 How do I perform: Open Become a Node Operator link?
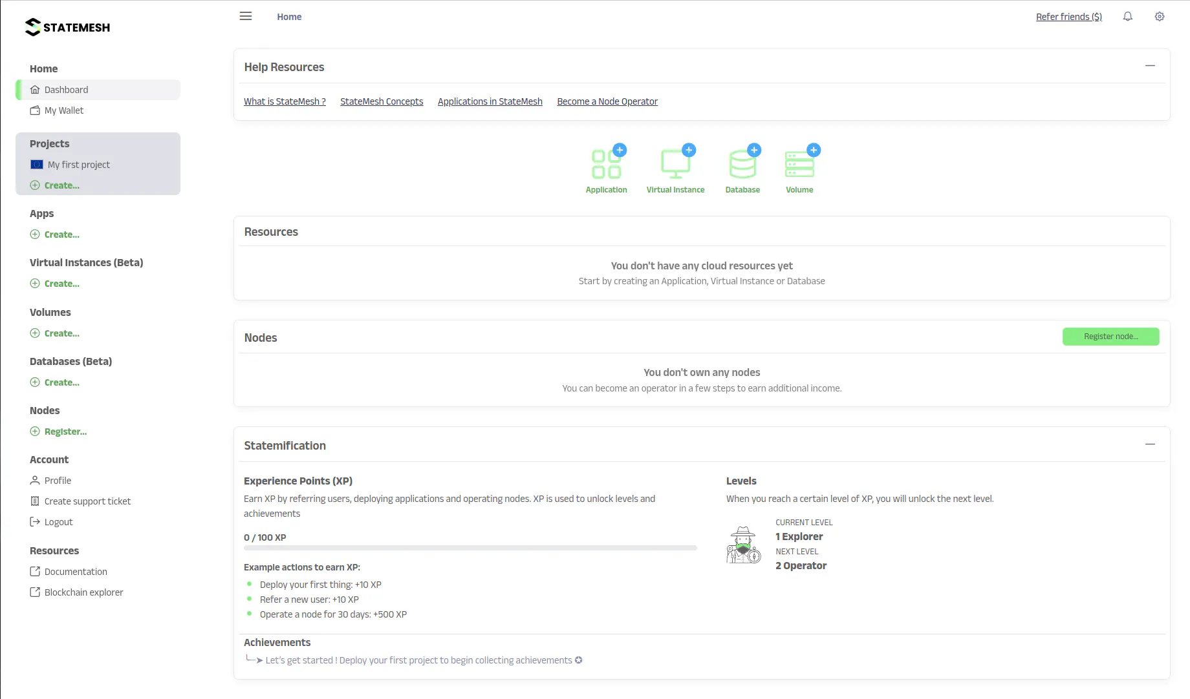click(607, 101)
